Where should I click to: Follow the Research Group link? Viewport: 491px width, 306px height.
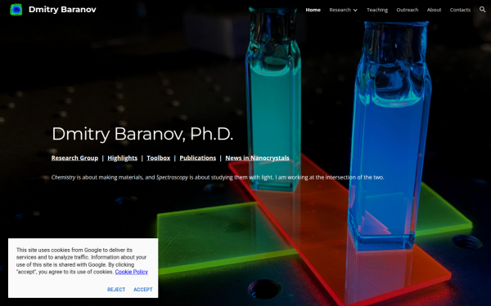74,158
